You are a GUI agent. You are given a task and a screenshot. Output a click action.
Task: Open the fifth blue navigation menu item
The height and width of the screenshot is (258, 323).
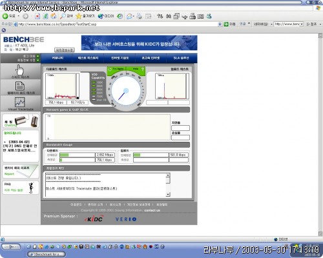click(x=182, y=58)
